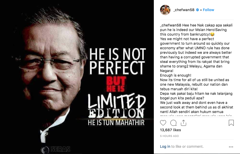Click the 'Enough is enough!' caption line

click(176, 75)
